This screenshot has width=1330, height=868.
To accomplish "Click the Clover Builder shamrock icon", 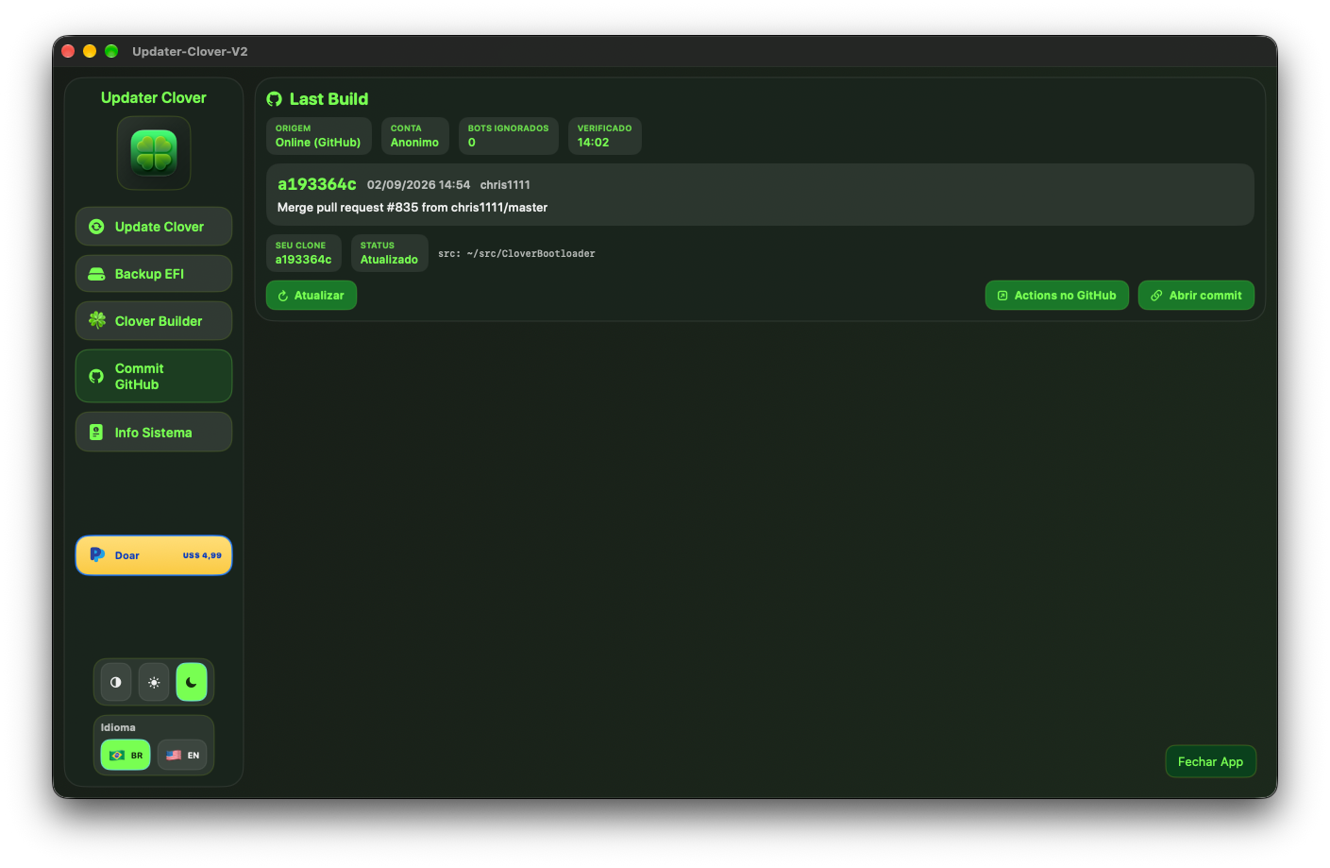I will pyautogui.click(x=97, y=320).
